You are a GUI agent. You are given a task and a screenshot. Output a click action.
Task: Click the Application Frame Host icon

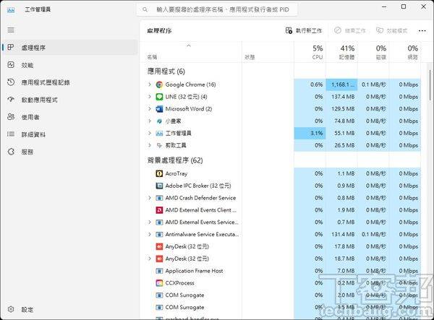coord(159,271)
